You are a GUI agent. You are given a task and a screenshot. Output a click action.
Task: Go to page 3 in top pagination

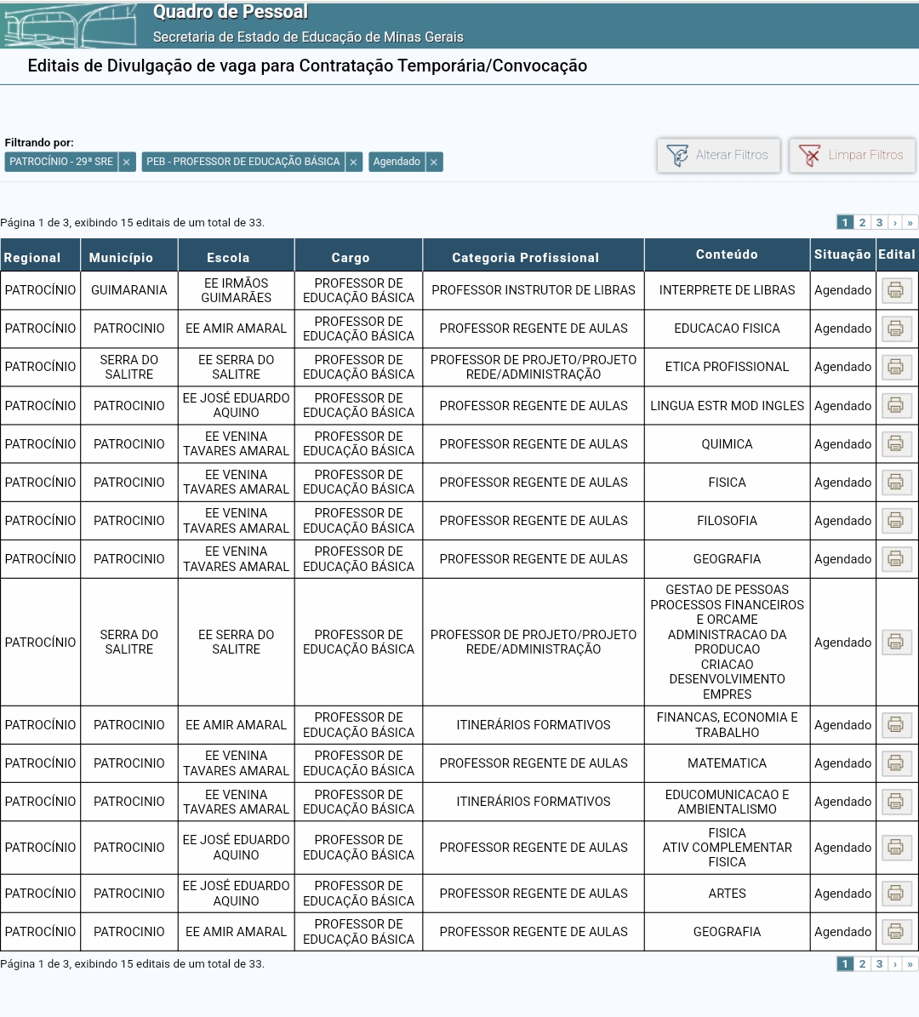point(879,223)
